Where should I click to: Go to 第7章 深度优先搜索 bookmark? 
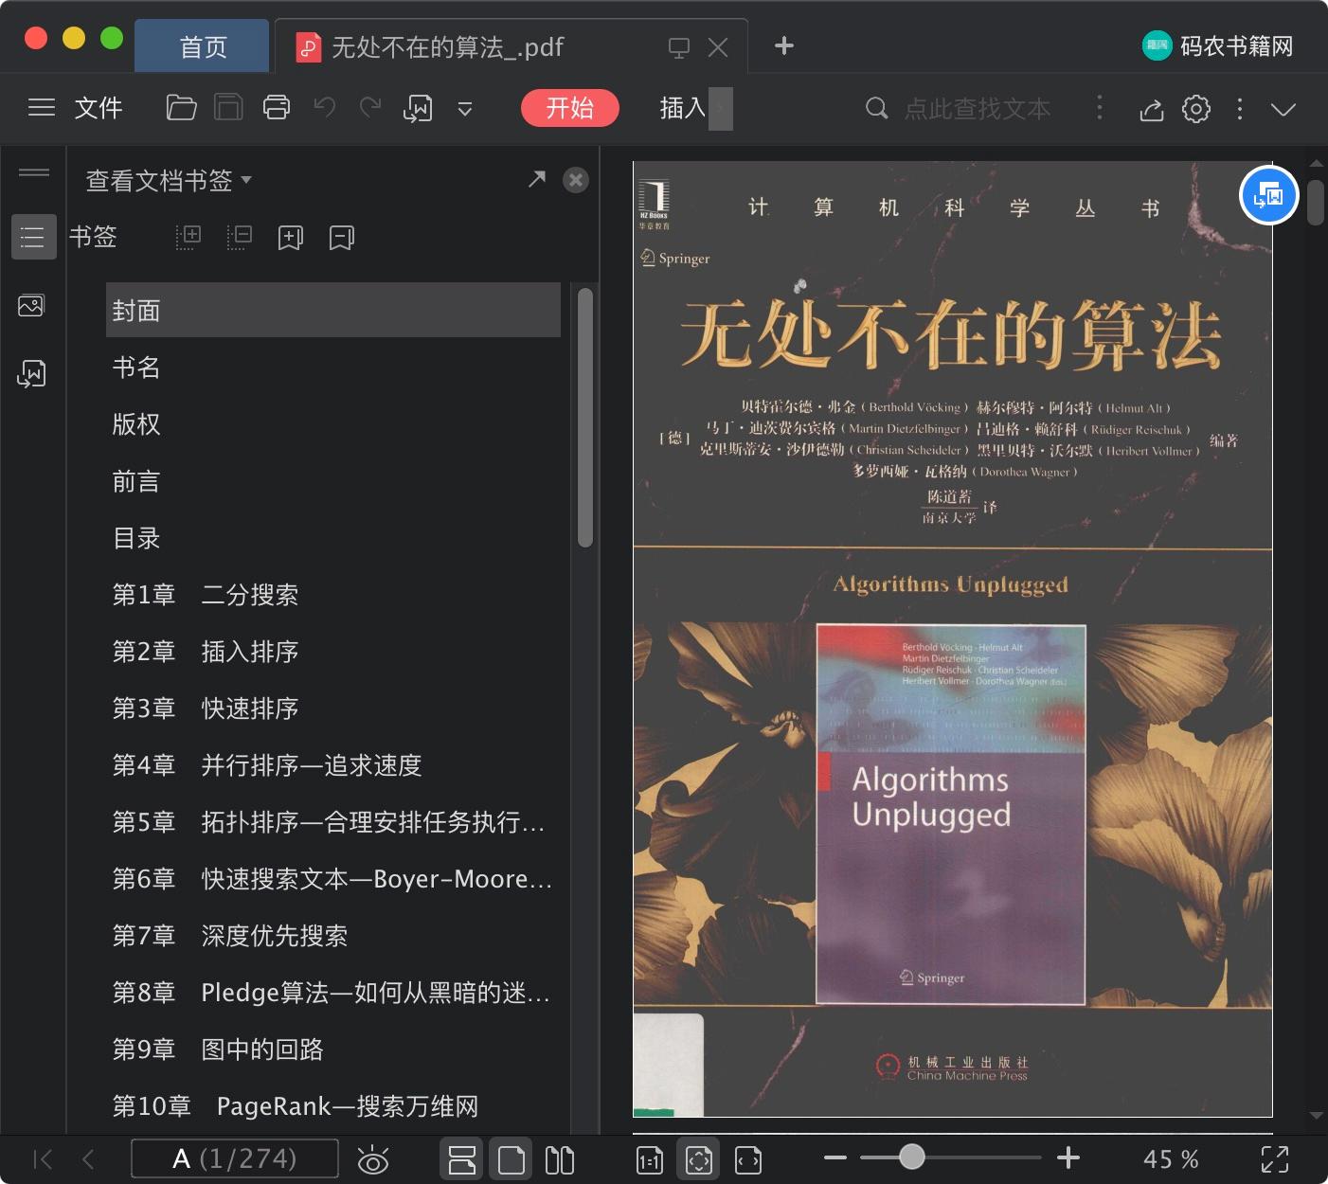[x=333, y=936]
